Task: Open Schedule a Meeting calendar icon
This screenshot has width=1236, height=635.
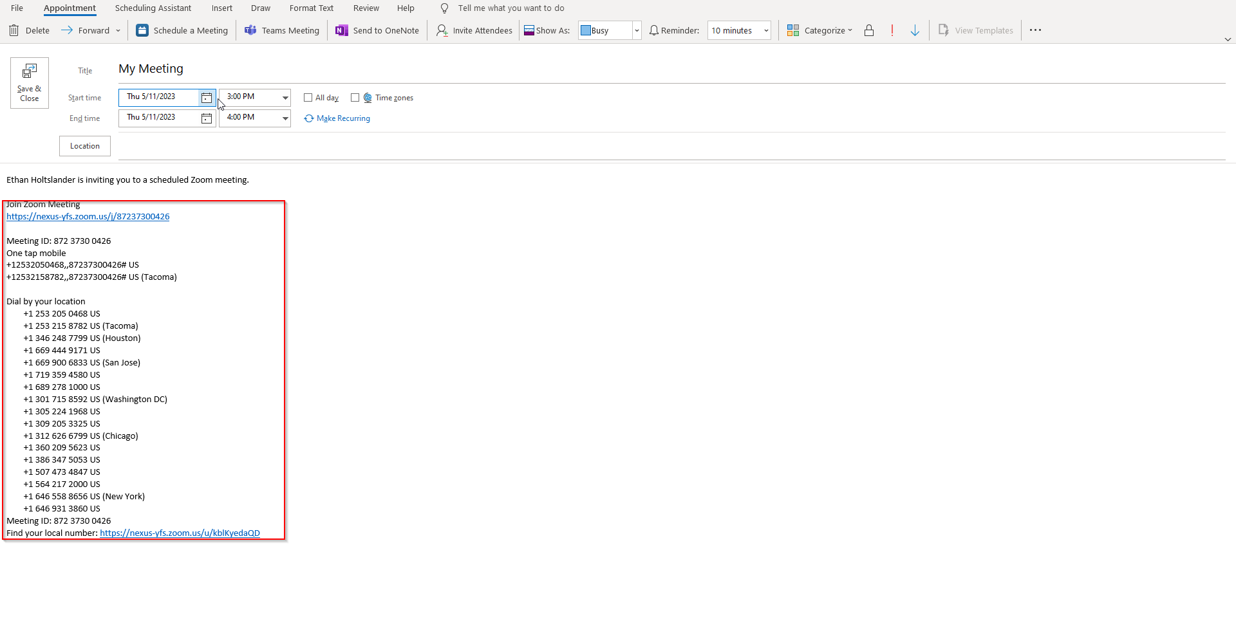Action: [142, 30]
